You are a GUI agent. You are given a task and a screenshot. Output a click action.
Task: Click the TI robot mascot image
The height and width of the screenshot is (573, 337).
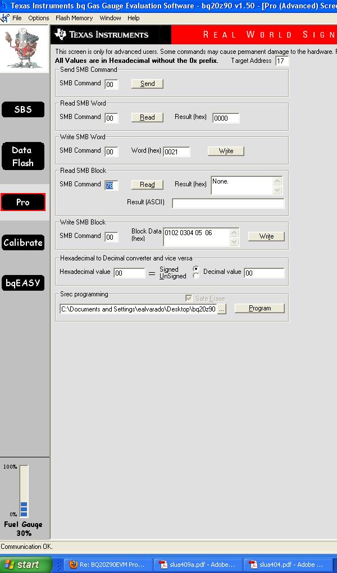tap(24, 49)
